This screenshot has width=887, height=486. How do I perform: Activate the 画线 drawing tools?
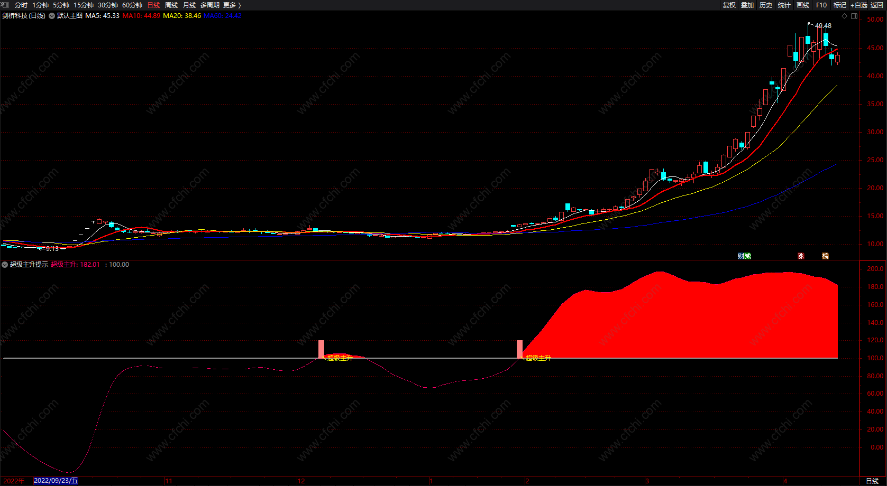click(x=803, y=5)
